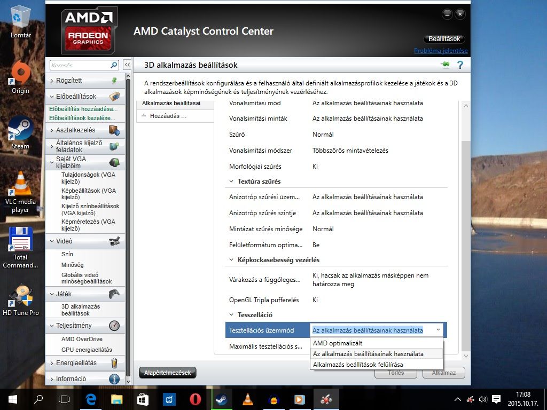The width and height of the screenshot is (547, 410).
Task: Click the volume speaker tray icon
Action: 483,399
